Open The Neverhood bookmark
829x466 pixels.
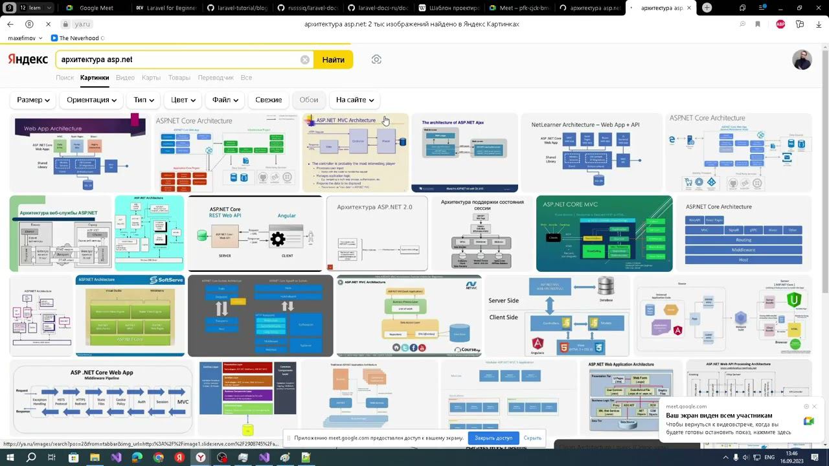click(77, 38)
